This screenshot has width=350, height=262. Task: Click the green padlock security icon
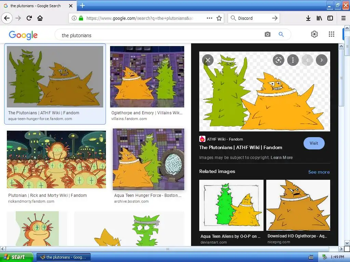(x=81, y=18)
